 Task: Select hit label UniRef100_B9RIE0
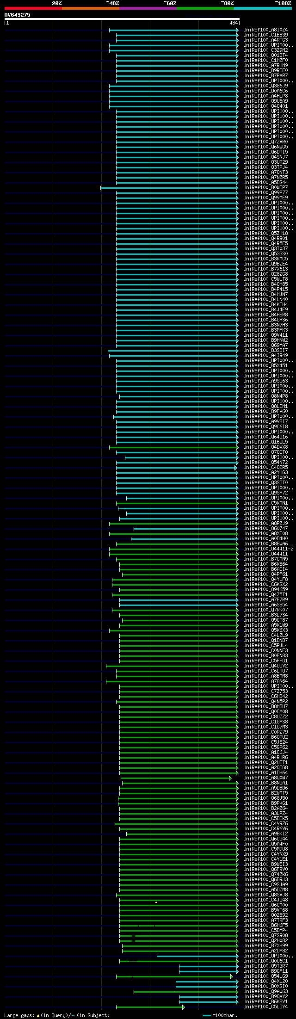click(265, 70)
